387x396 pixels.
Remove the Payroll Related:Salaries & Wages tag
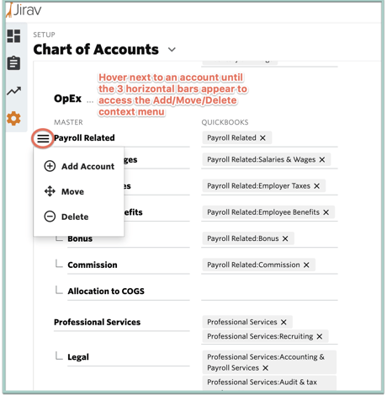click(322, 159)
